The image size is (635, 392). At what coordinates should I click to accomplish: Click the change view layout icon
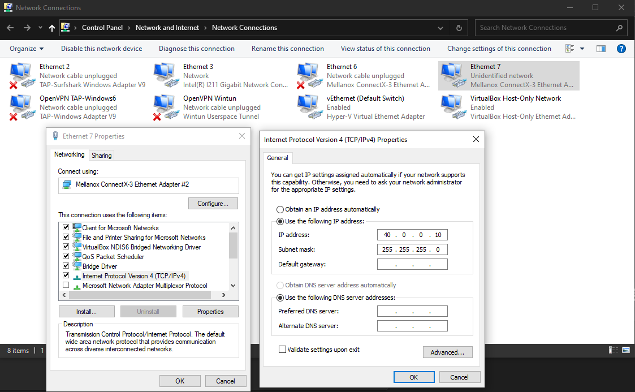(x=570, y=49)
